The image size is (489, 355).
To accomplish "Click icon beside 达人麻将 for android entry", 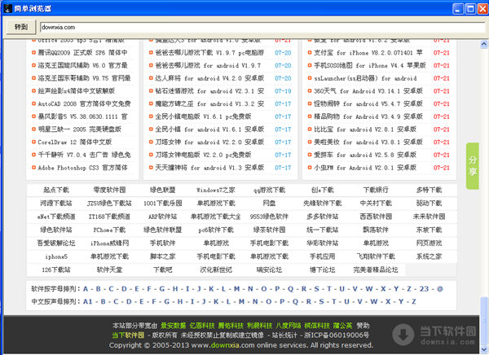I will (149, 79).
